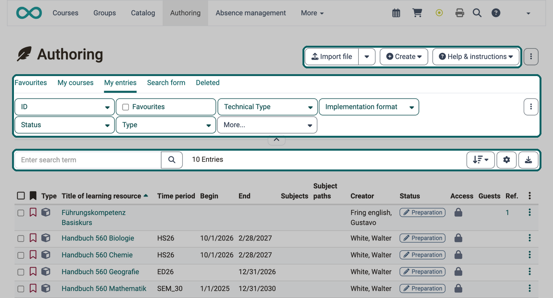
Task: Click lock access icon for Handbuch 560 Biologie
Action: point(458,238)
